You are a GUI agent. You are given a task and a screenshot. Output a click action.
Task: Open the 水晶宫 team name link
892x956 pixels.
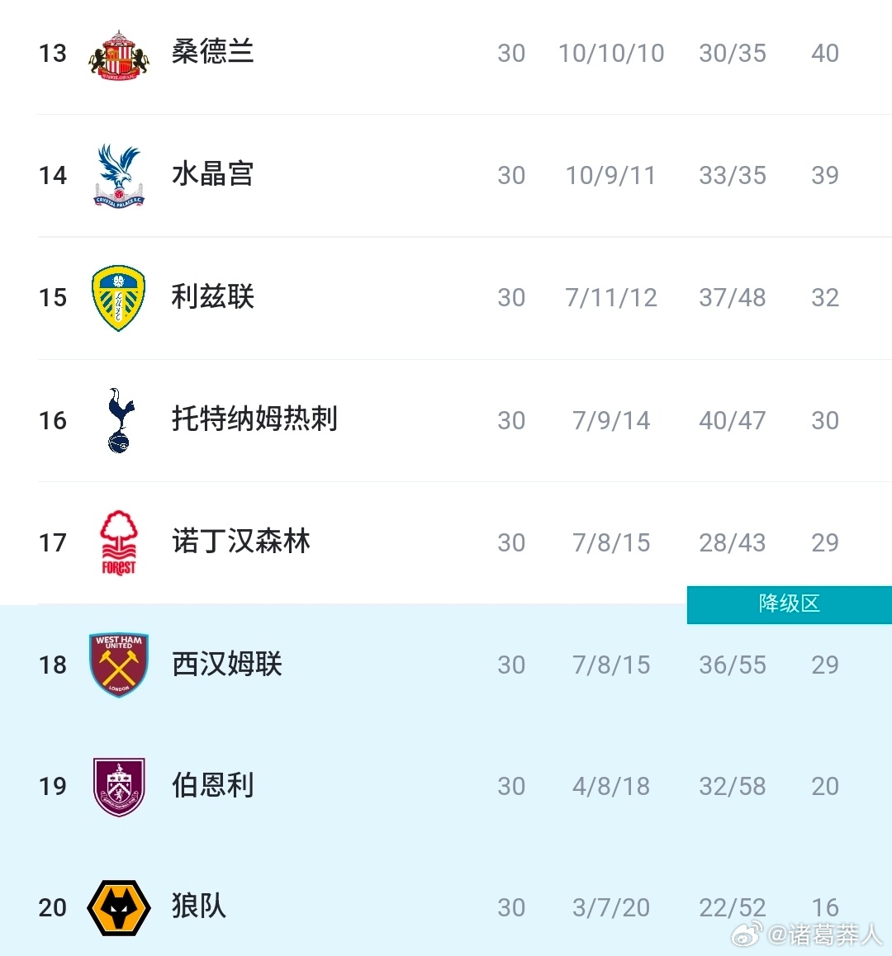pos(212,175)
